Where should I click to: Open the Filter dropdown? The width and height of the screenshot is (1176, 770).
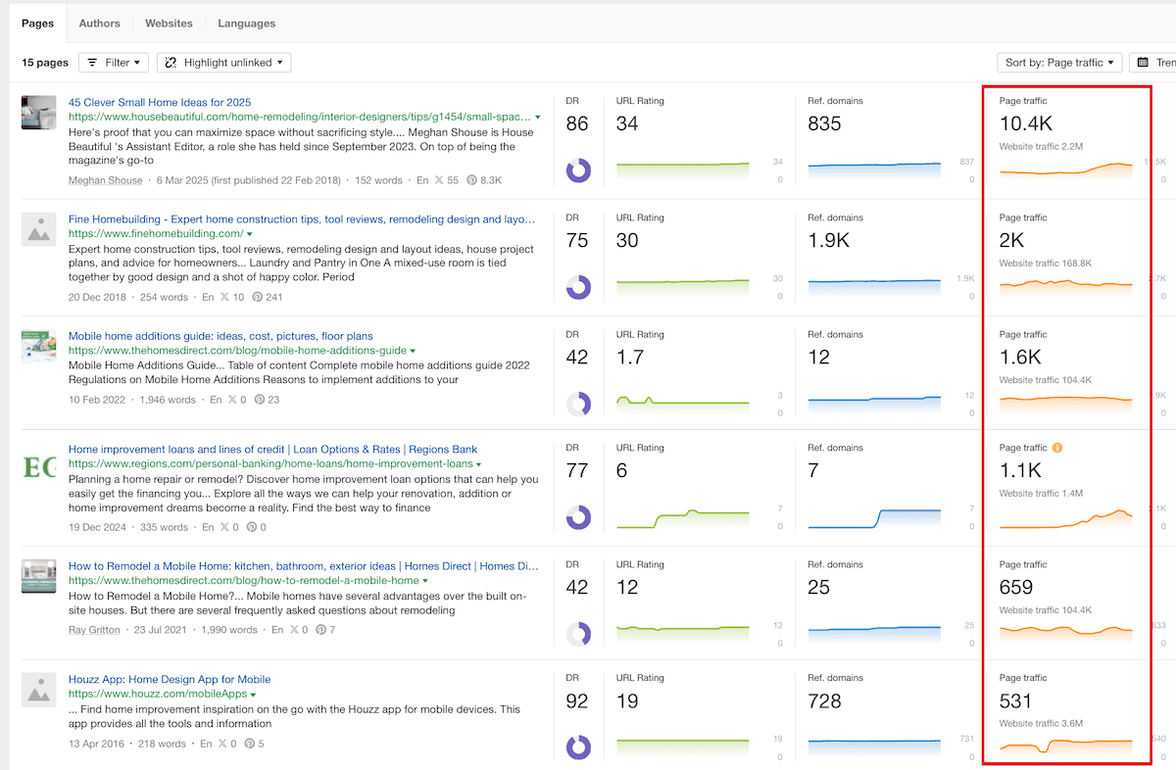tap(113, 63)
